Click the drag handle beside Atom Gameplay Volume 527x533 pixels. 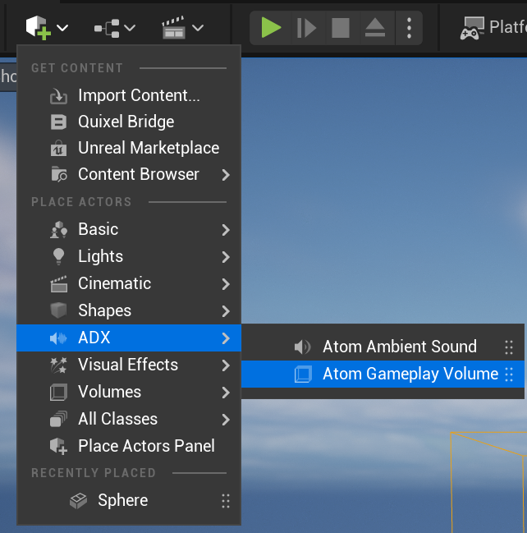[x=509, y=374]
